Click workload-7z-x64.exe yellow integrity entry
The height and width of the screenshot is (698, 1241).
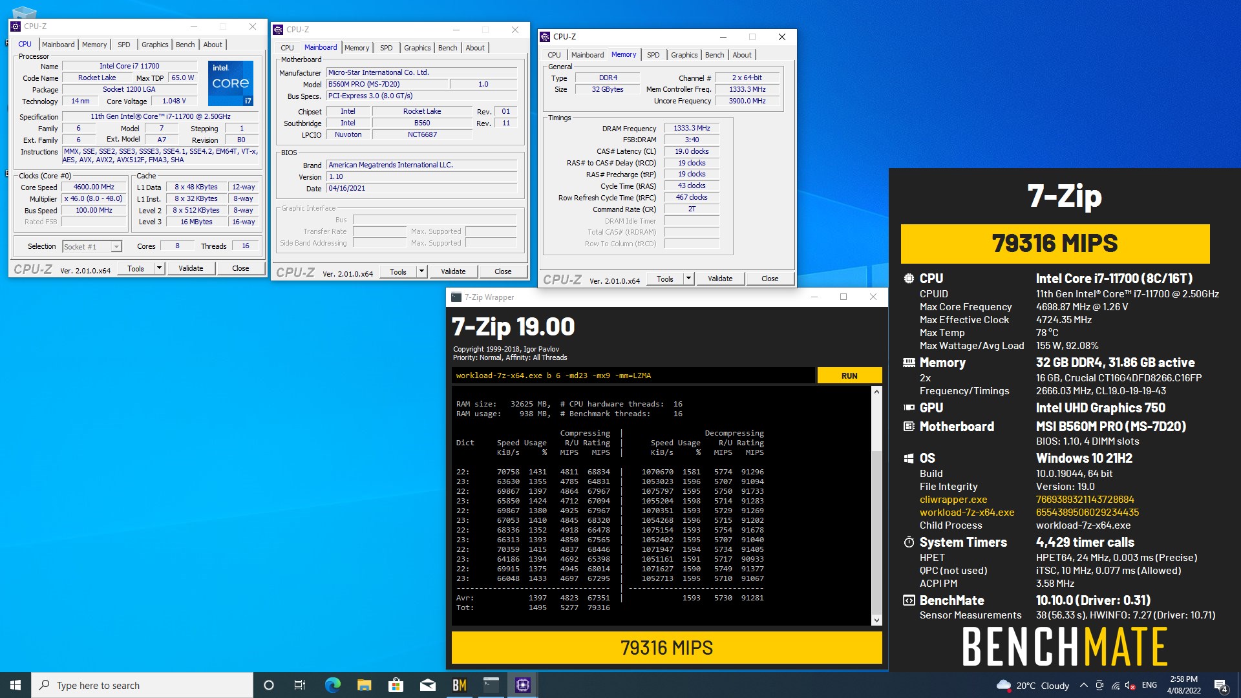967,513
